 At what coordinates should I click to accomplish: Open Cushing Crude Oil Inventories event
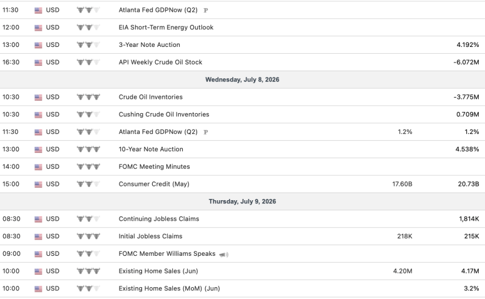(164, 114)
